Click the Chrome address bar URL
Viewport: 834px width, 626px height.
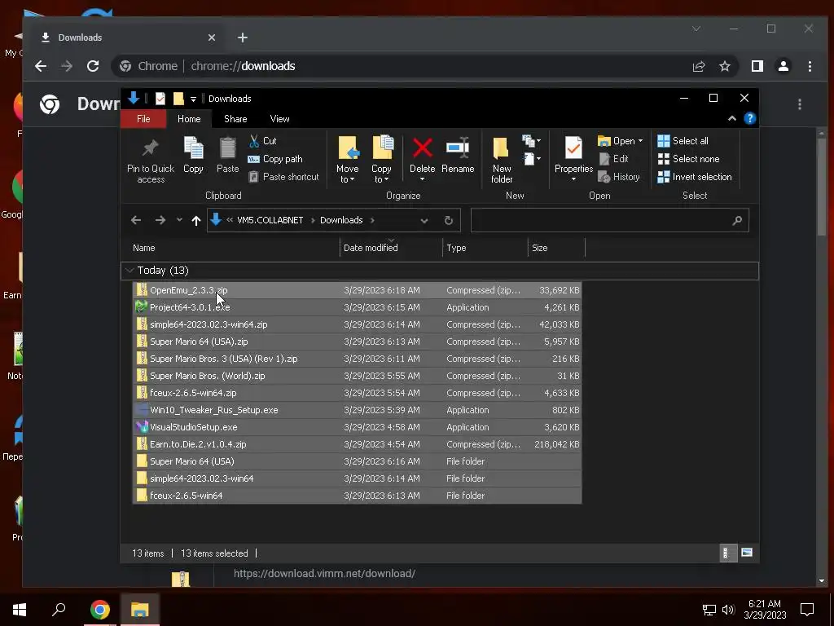[243, 66]
